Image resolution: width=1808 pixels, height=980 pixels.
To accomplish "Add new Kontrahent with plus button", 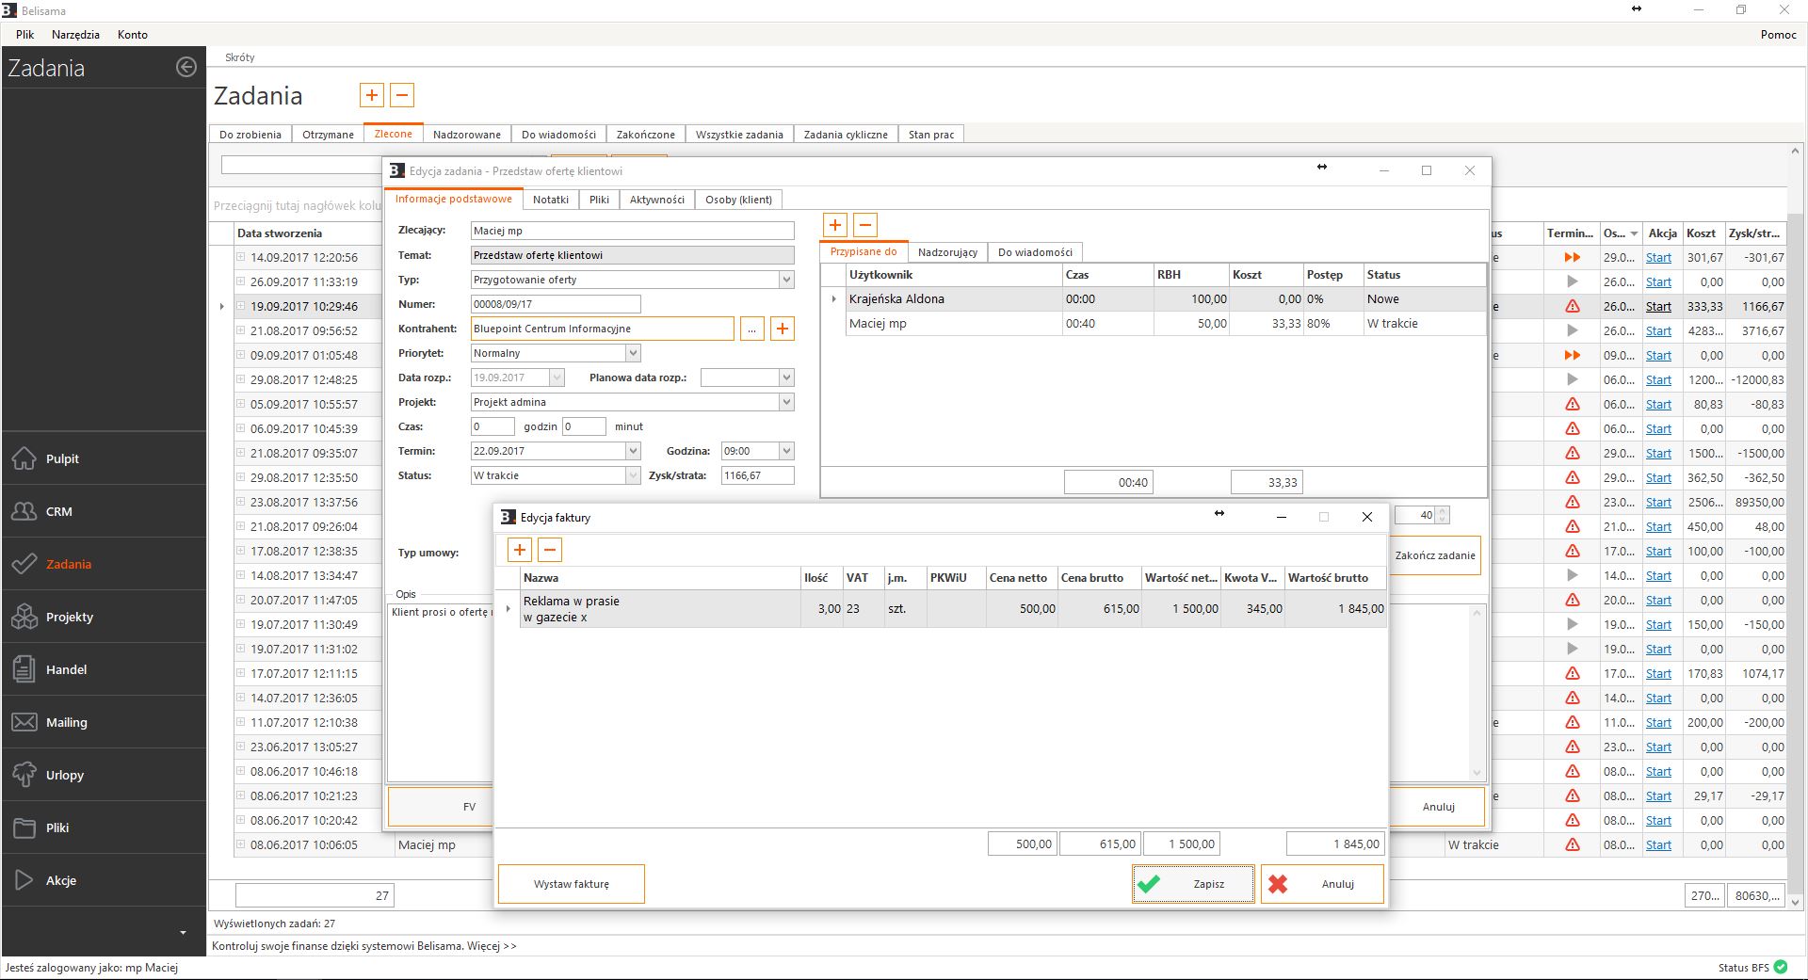I will click(782, 329).
